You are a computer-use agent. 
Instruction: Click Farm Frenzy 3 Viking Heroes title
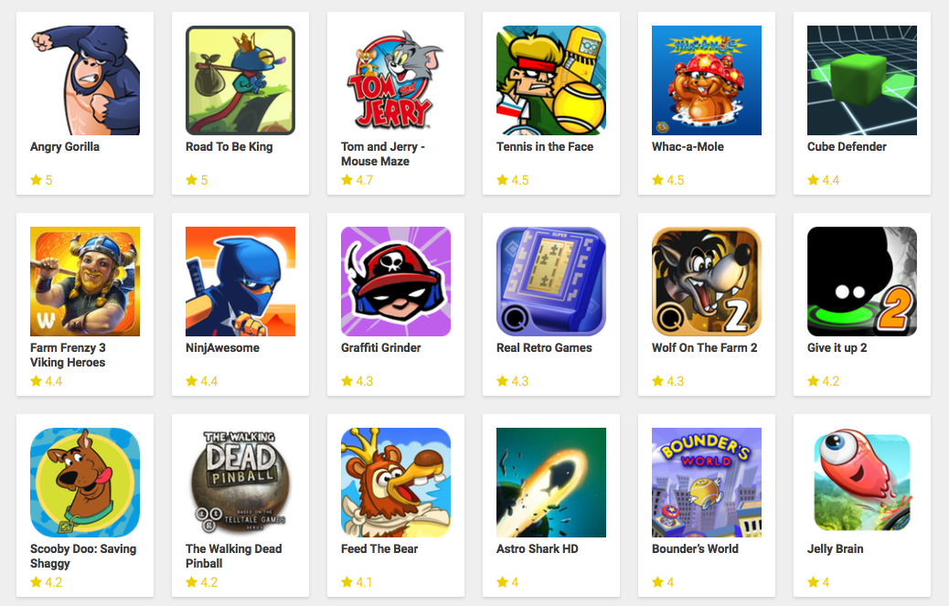tap(68, 355)
